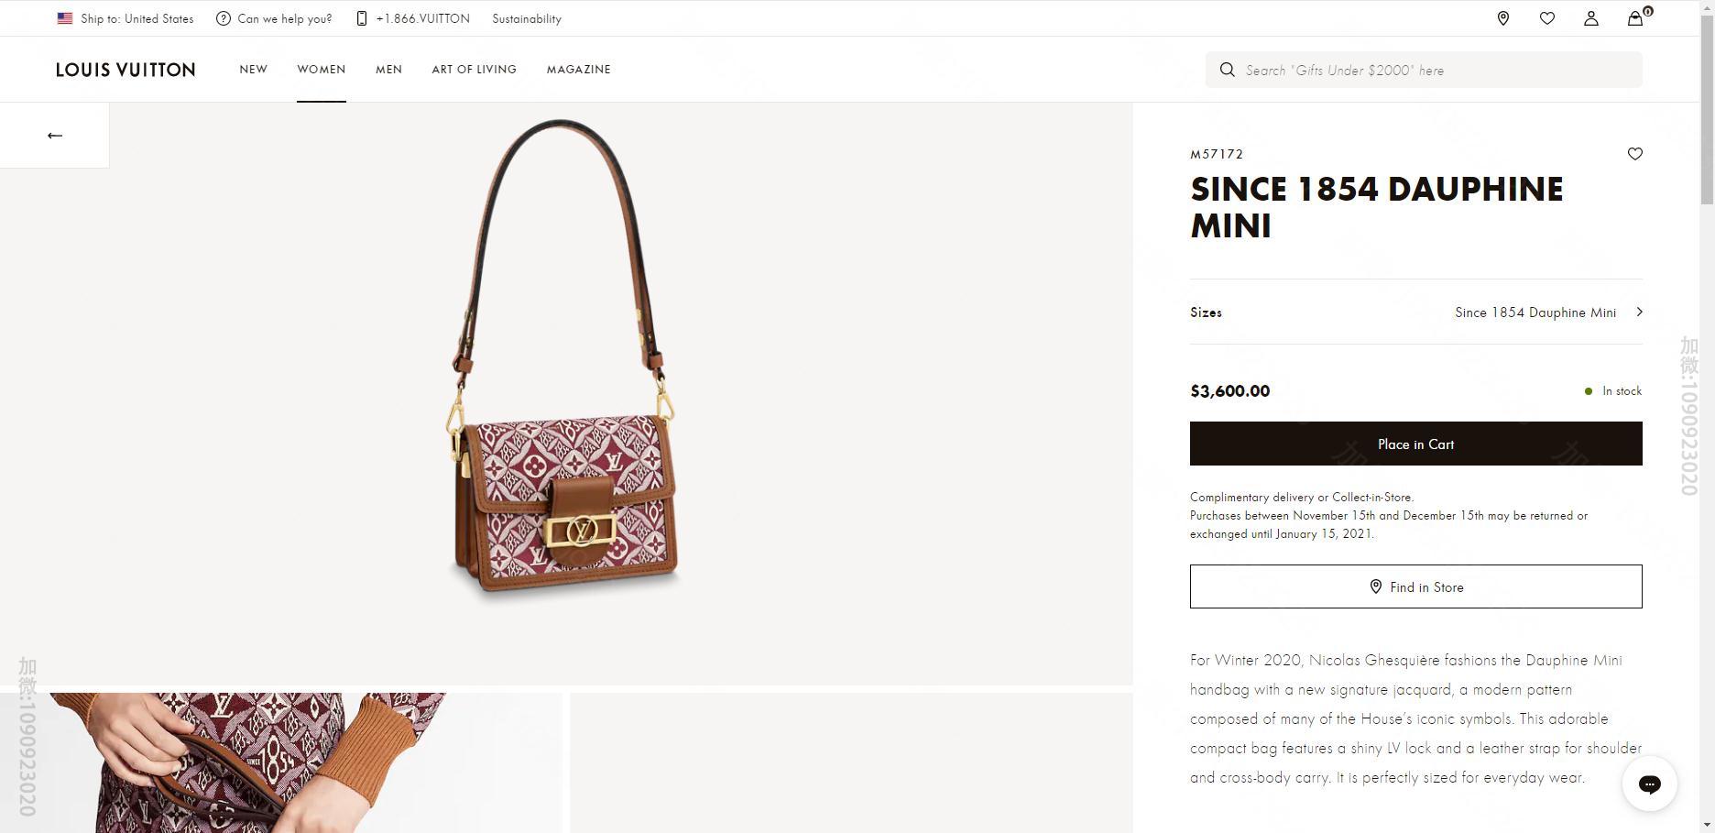Click the search magnifier icon
The height and width of the screenshot is (833, 1715).
pos(1228,70)
